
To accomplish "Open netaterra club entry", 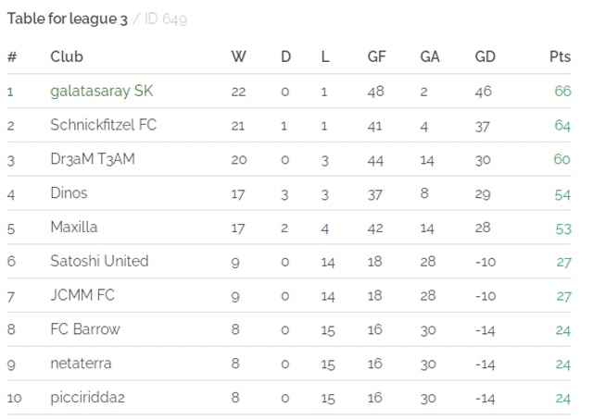I will 81,364.
